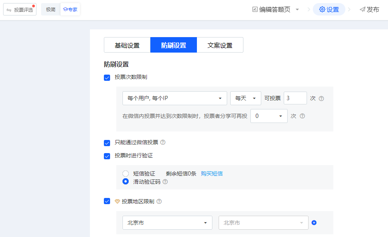Switch to the 基础设置 tab
The image size is (388, 237).
[127, 45]
